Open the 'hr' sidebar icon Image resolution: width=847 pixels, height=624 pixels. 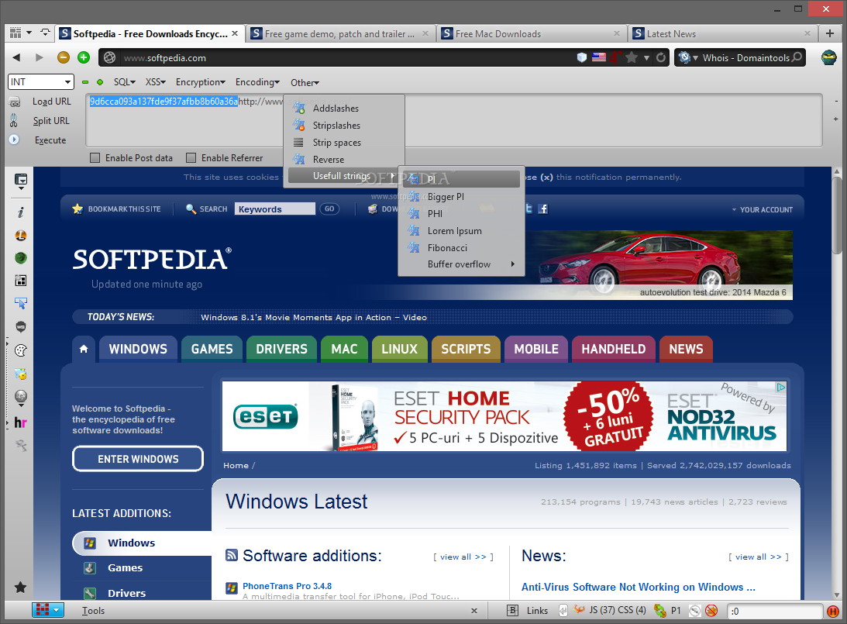[x=20, y=422]
